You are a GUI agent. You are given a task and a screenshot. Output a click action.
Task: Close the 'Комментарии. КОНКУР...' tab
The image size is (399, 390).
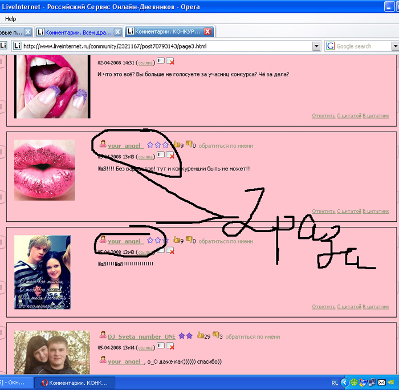pyautogui.click(x=207, y=31)
